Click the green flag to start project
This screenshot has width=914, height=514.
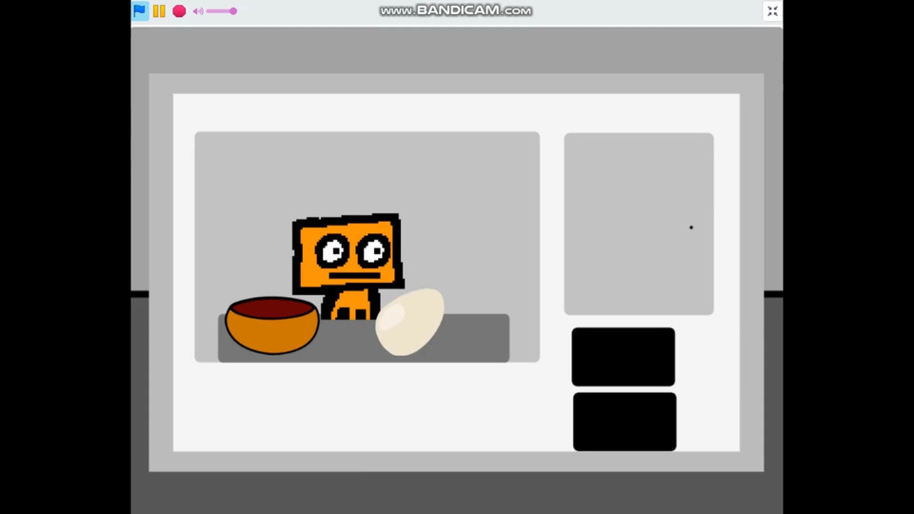click(140, 10)
